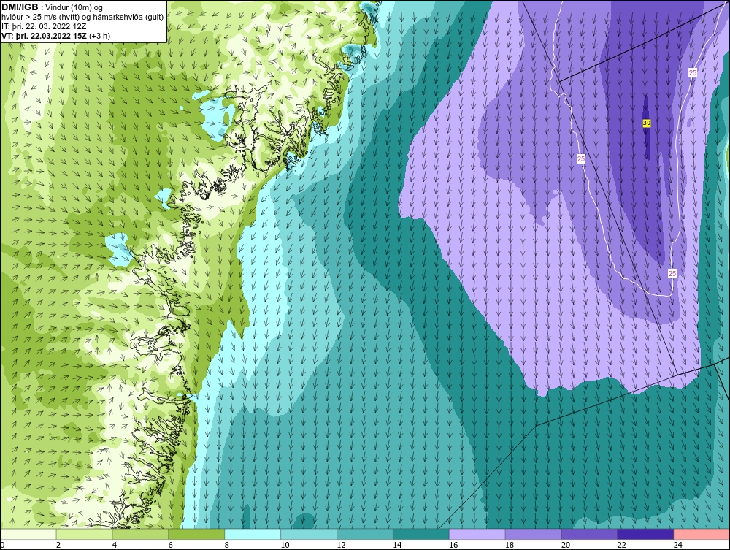Screen dimensions: 730x550
Task: Click the legend scale value 20
Action: (x=566, y=545)
